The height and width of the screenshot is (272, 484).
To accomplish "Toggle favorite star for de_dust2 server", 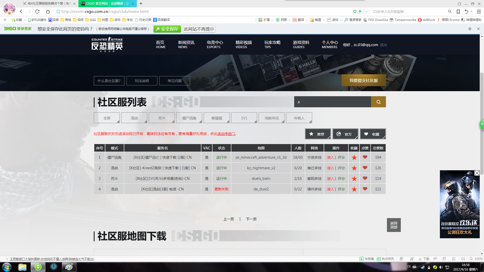I will click(x=354, y=189).
